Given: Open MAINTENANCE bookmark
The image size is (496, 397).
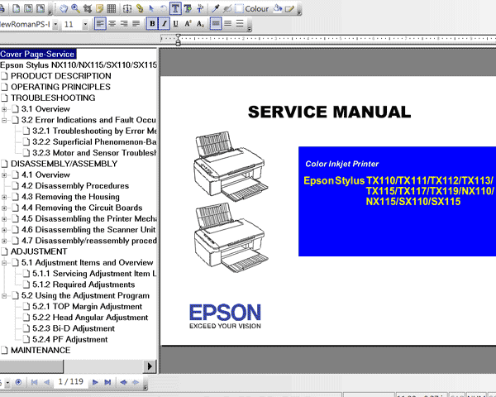Looking at the screenshot, I should pyautogui.click(x=41, y=350).
